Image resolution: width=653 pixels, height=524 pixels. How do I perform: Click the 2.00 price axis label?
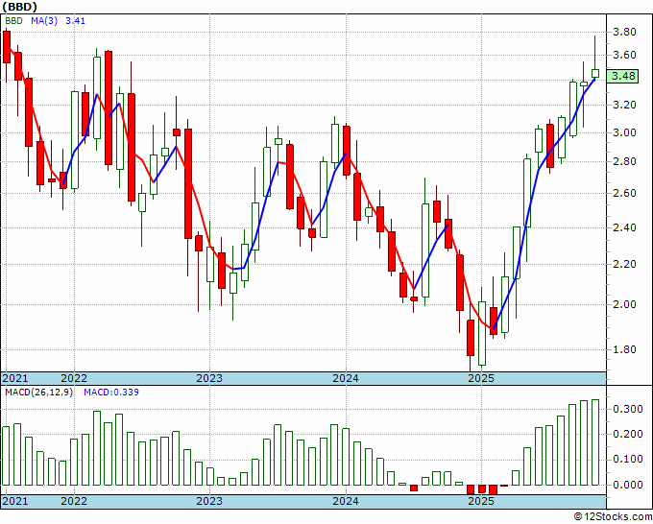click(x=624, y=304)
